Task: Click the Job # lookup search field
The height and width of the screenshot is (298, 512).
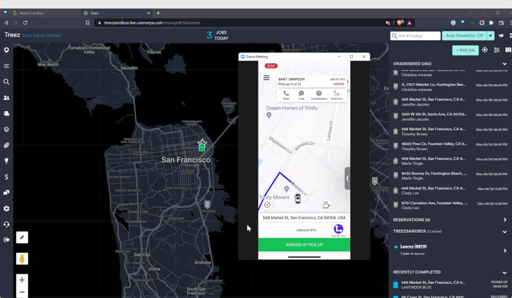Action: pos(415,36)
